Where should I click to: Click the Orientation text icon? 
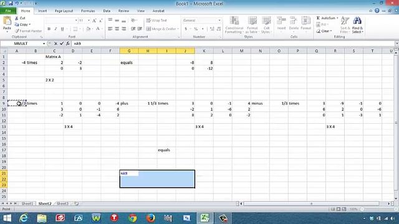point(133,21)
